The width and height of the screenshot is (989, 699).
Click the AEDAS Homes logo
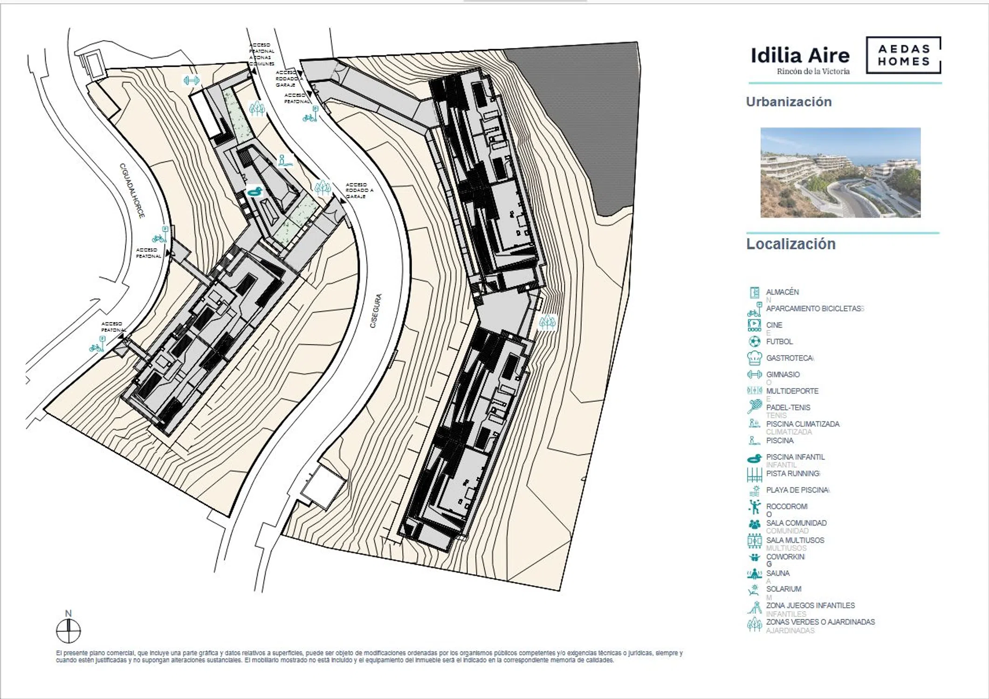pos(903,55)
